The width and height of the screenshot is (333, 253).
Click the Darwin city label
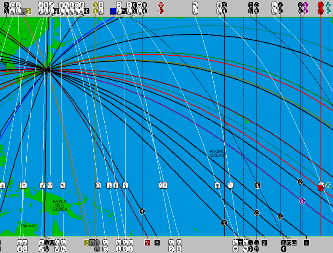click(x=28, y=226)
